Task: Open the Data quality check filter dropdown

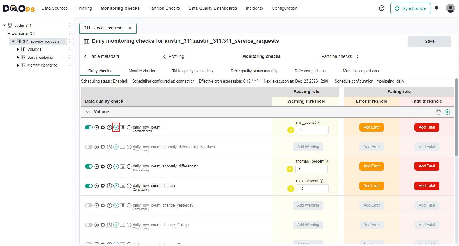Action: [129, 101]
